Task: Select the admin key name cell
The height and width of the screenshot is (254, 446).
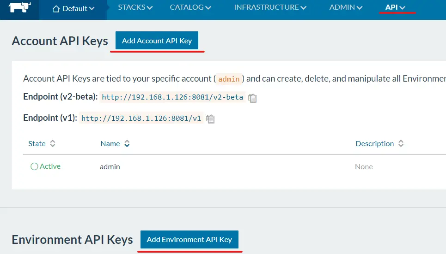Action: click(x=110, y=166)
